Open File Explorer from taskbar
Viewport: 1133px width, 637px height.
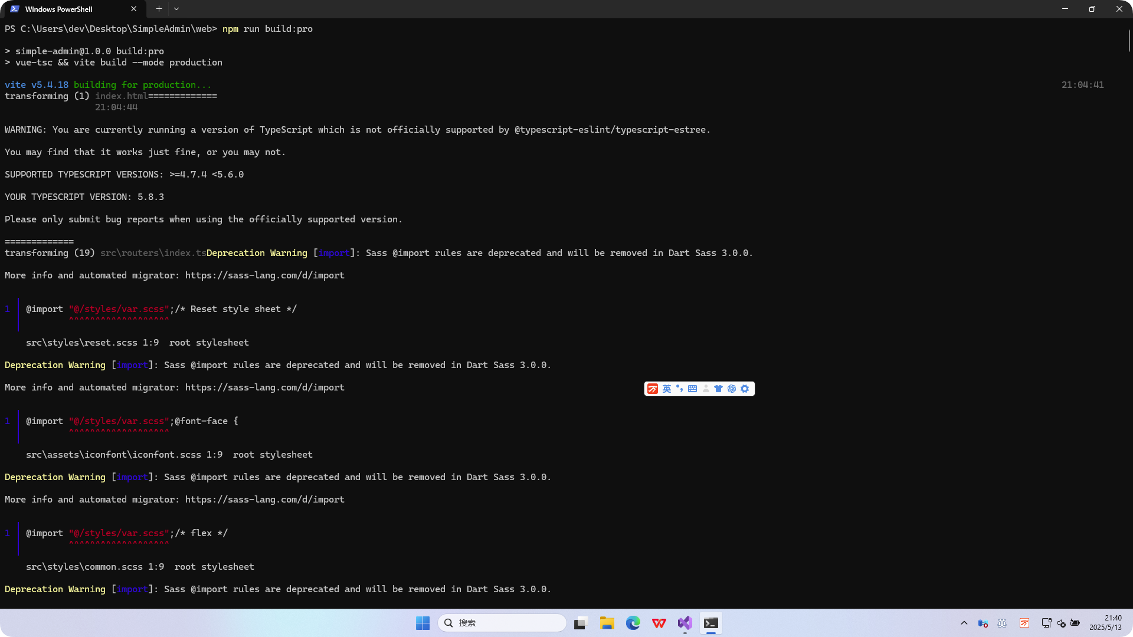pyautogui.click(x=607, y=623)
